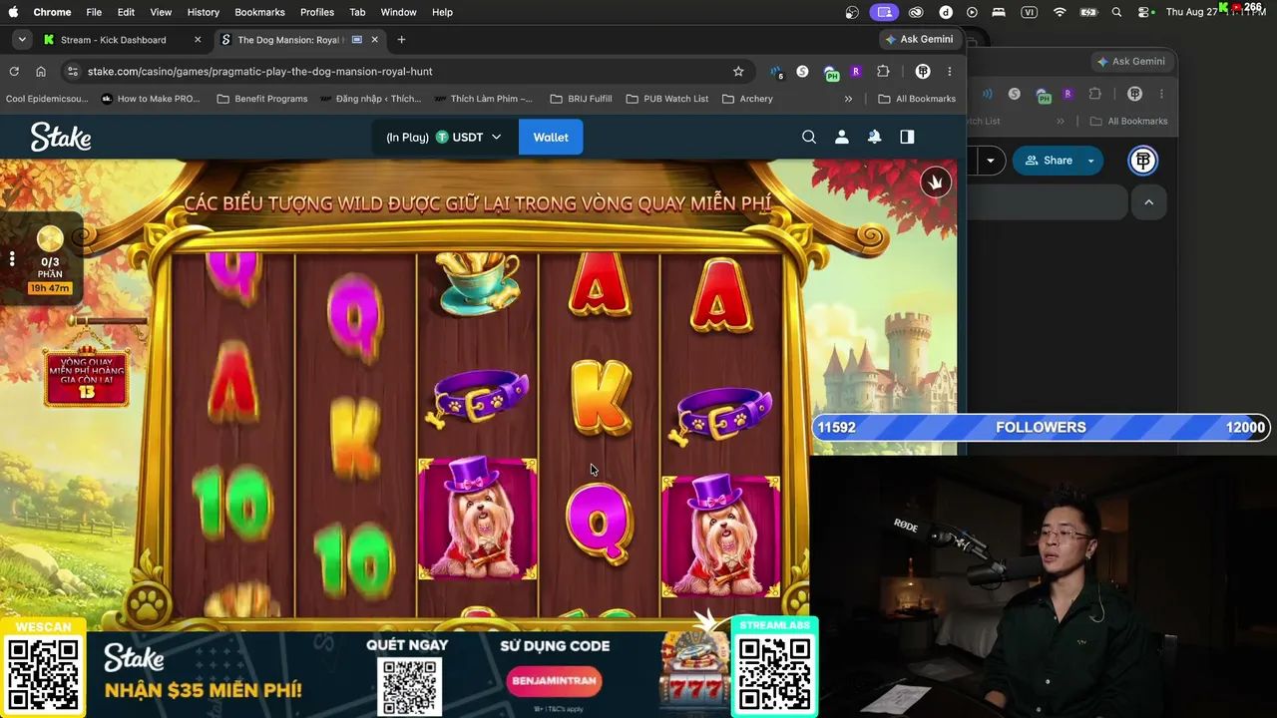Click Share in the background Chrome window
The height and width of the screenshot is (718, 1277).
pos(1049,161)
